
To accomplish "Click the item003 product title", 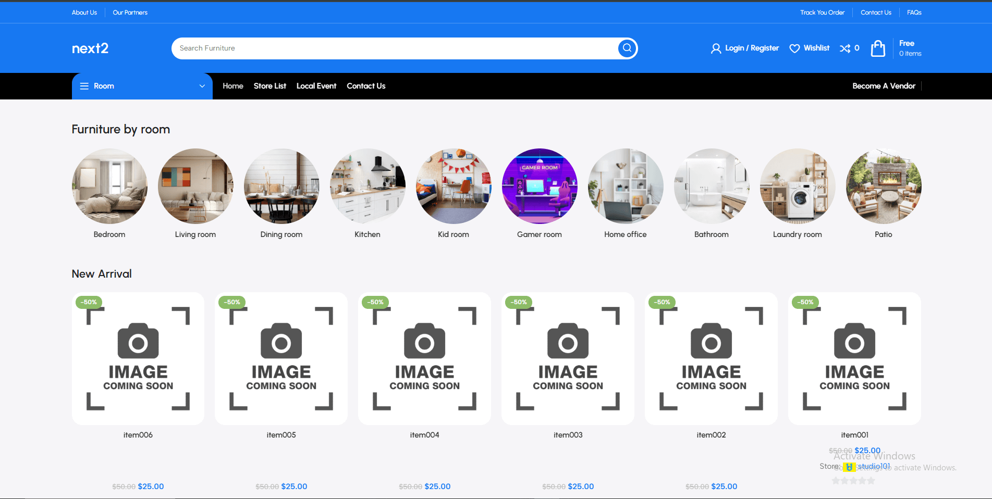I will point(568,435).
